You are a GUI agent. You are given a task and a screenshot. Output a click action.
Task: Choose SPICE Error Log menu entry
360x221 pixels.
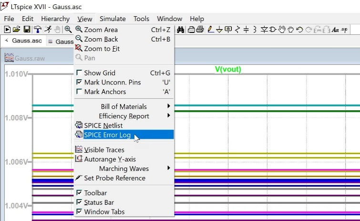click(x=107, y=135)
